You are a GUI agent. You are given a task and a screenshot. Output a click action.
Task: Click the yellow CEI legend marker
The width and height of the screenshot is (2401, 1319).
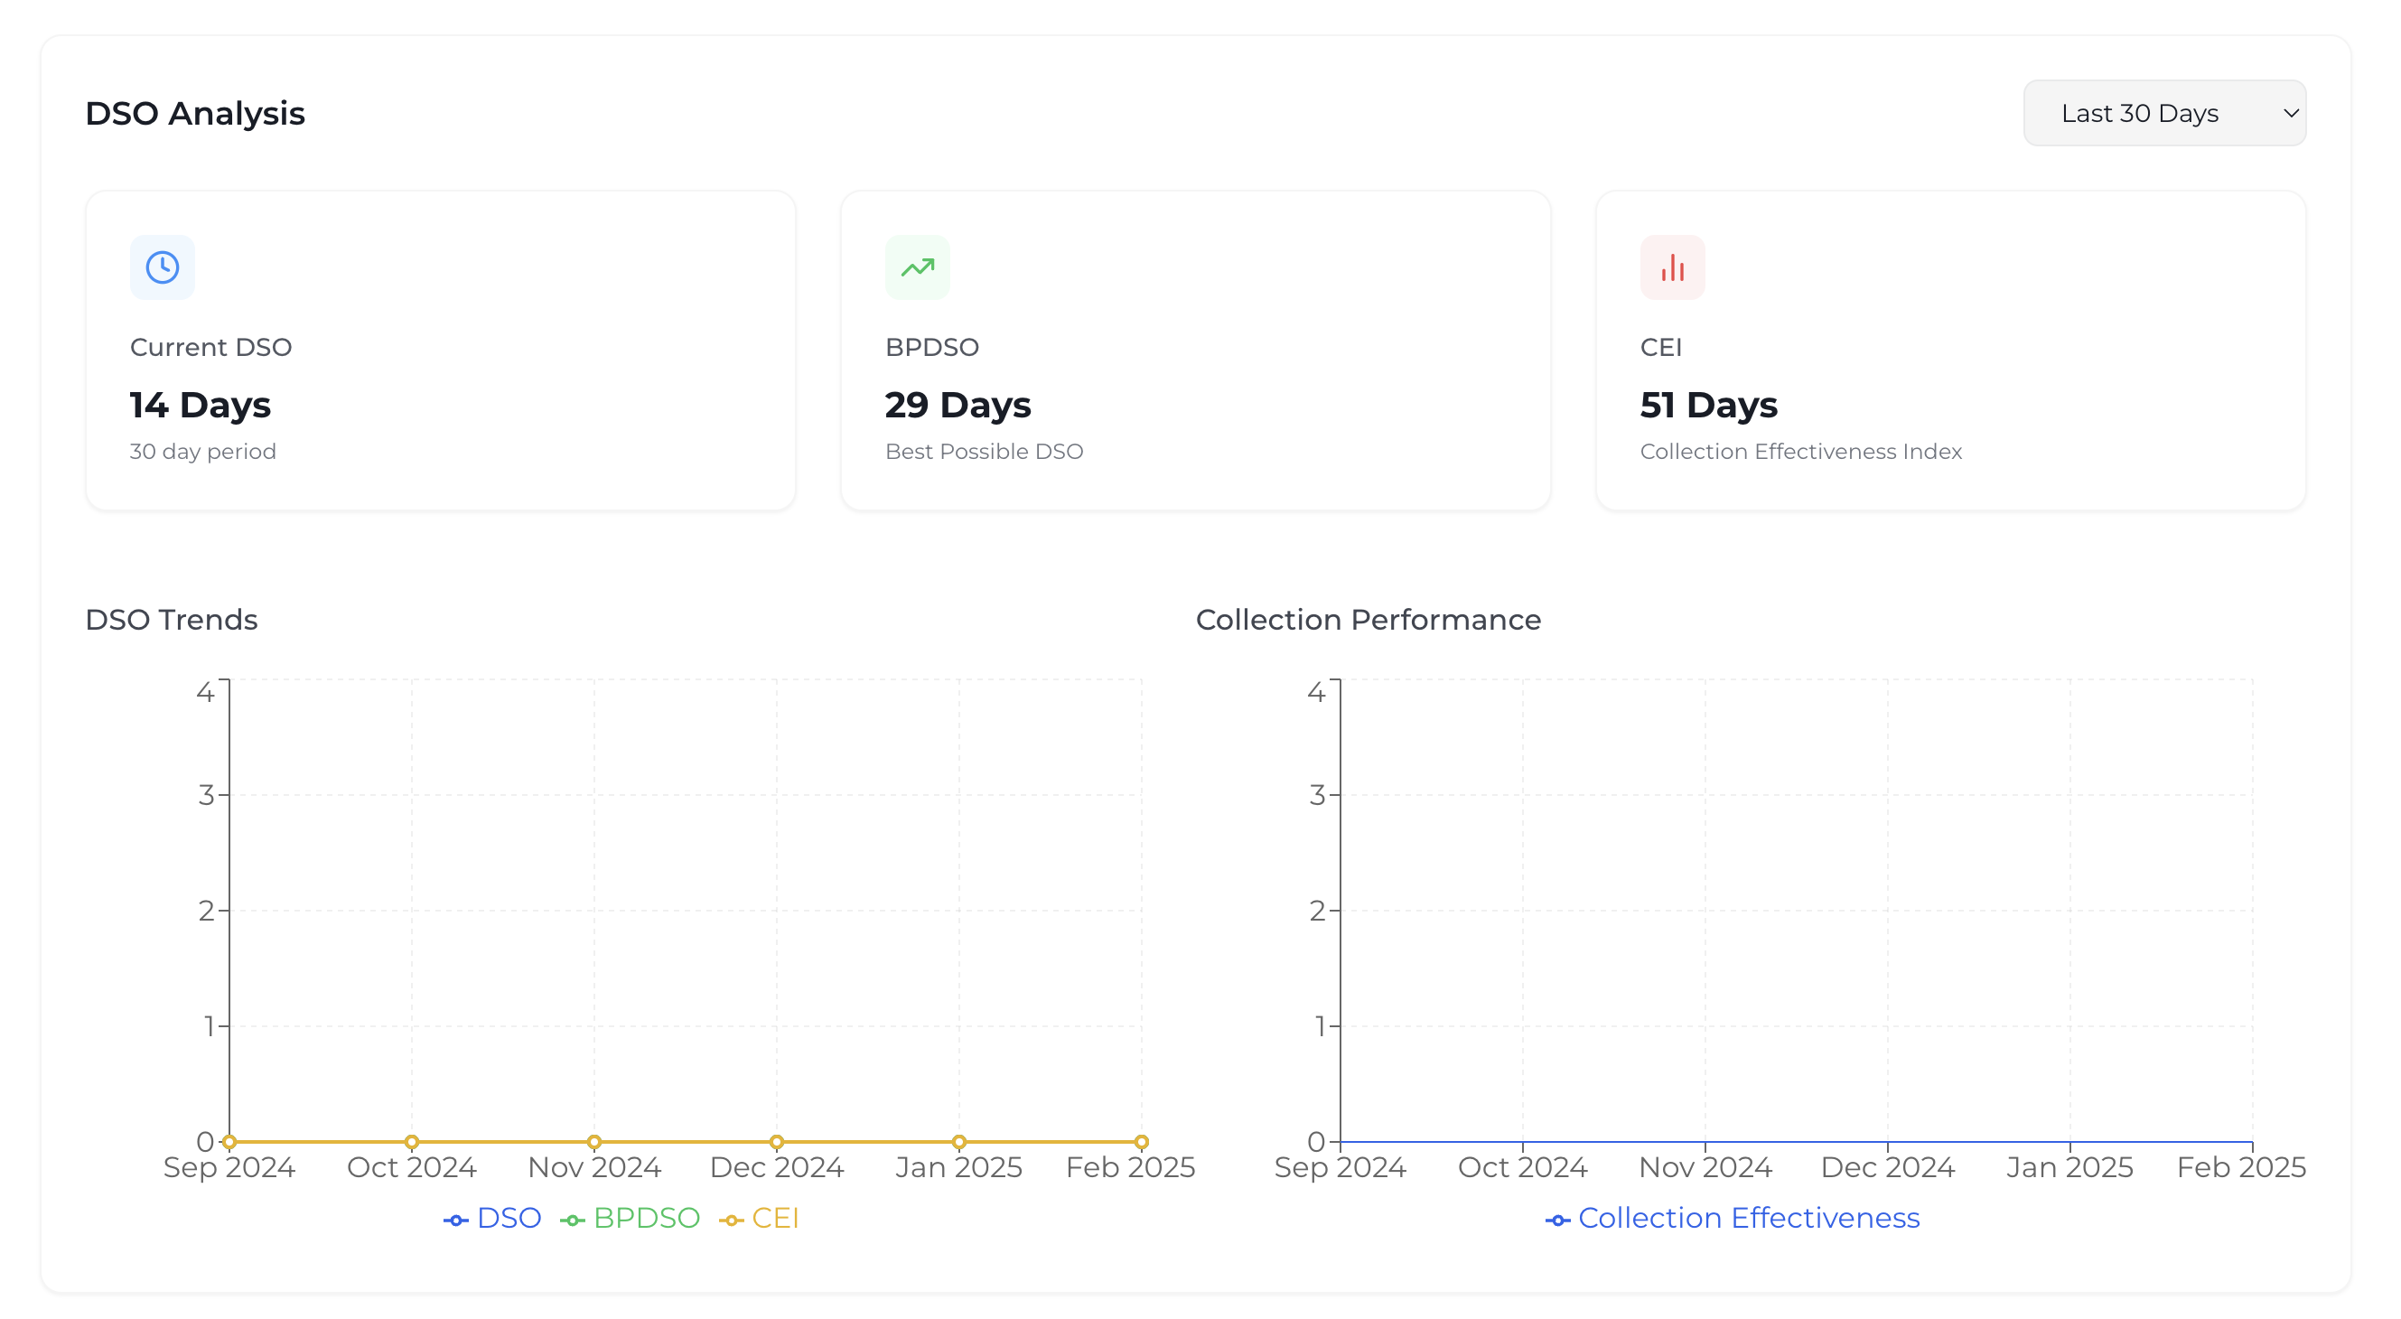tap(732, 1219)
